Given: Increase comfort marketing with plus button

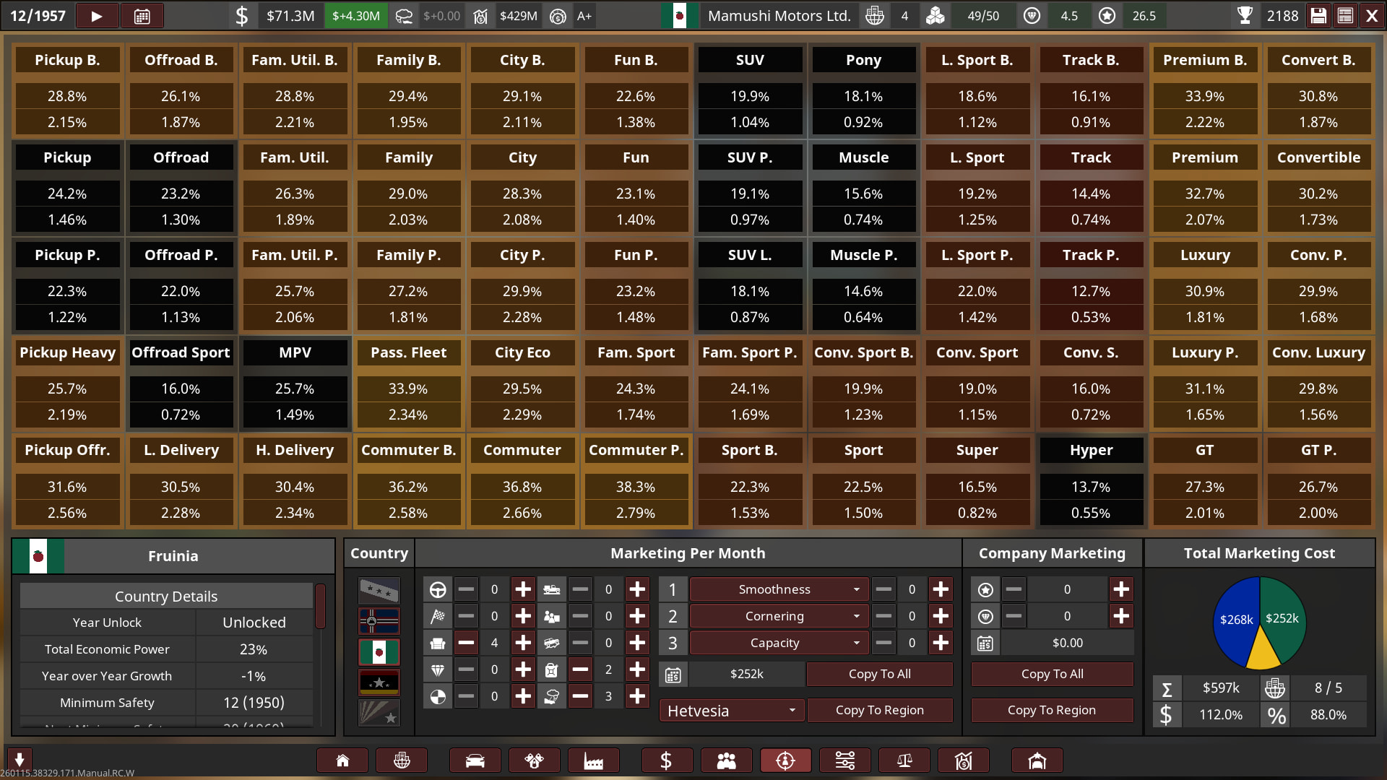Looking at the screenshot, I should tap(523, 643).
